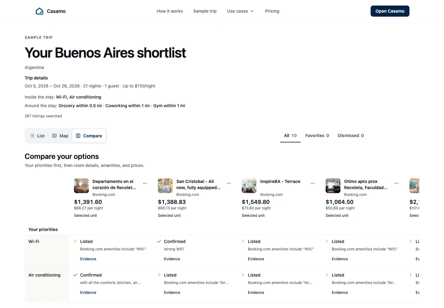This screenshot has height=308, width=444.
Task: Open Air conditioning Evidence for InspireBA - Terrace
Action: (x=256, y=293)
